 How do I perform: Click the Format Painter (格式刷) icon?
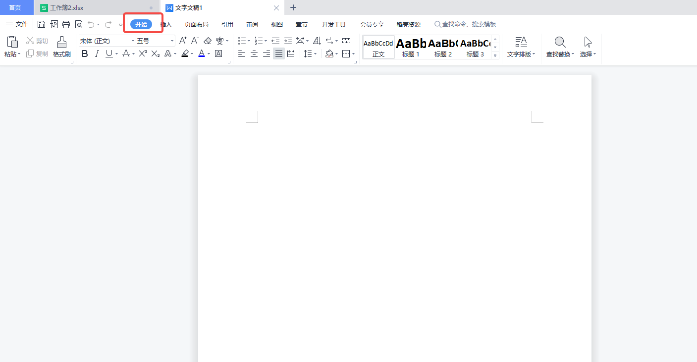click(x=62, y=47)
